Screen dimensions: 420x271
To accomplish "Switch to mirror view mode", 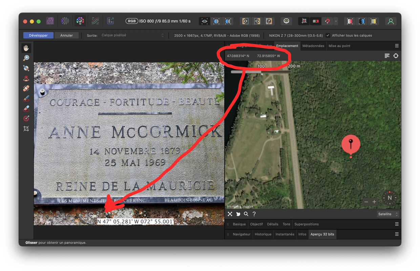I will pos(228,21).
